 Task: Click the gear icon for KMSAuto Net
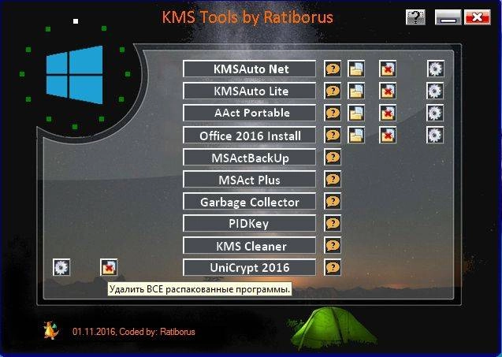[435, 69]
